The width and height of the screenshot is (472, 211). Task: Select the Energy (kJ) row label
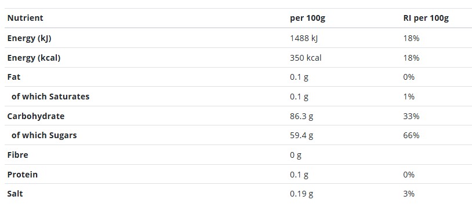[x=29, y=38]
